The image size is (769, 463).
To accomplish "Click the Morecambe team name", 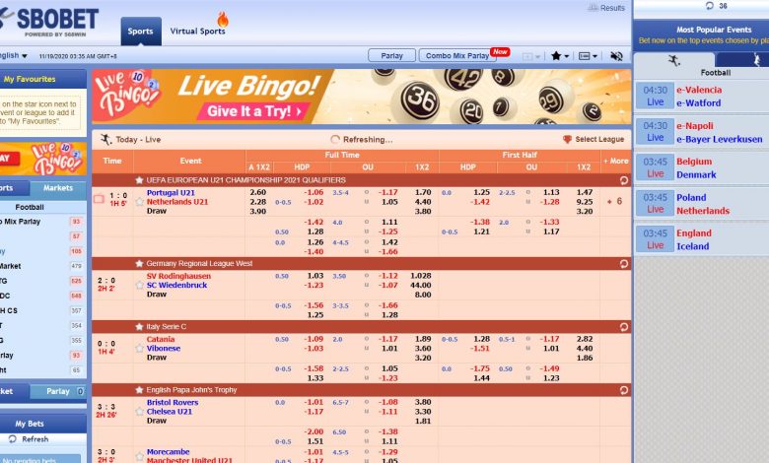I will pyautogui.click(x=168, y=452).
